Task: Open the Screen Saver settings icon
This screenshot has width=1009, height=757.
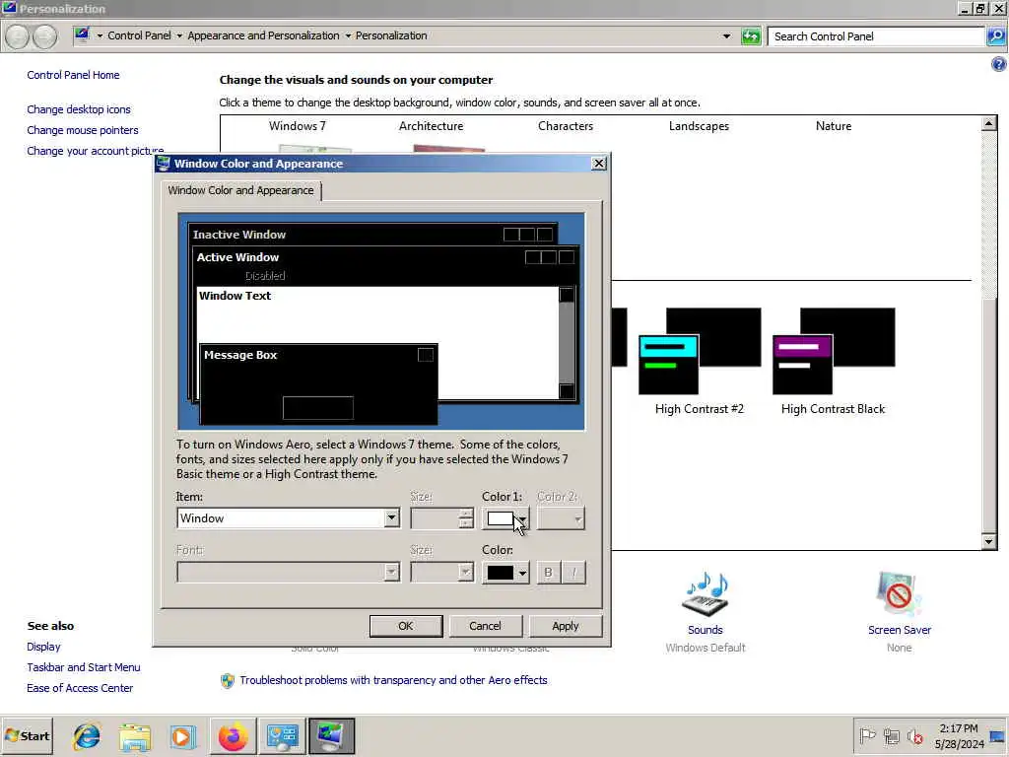Action: [899, 594]
